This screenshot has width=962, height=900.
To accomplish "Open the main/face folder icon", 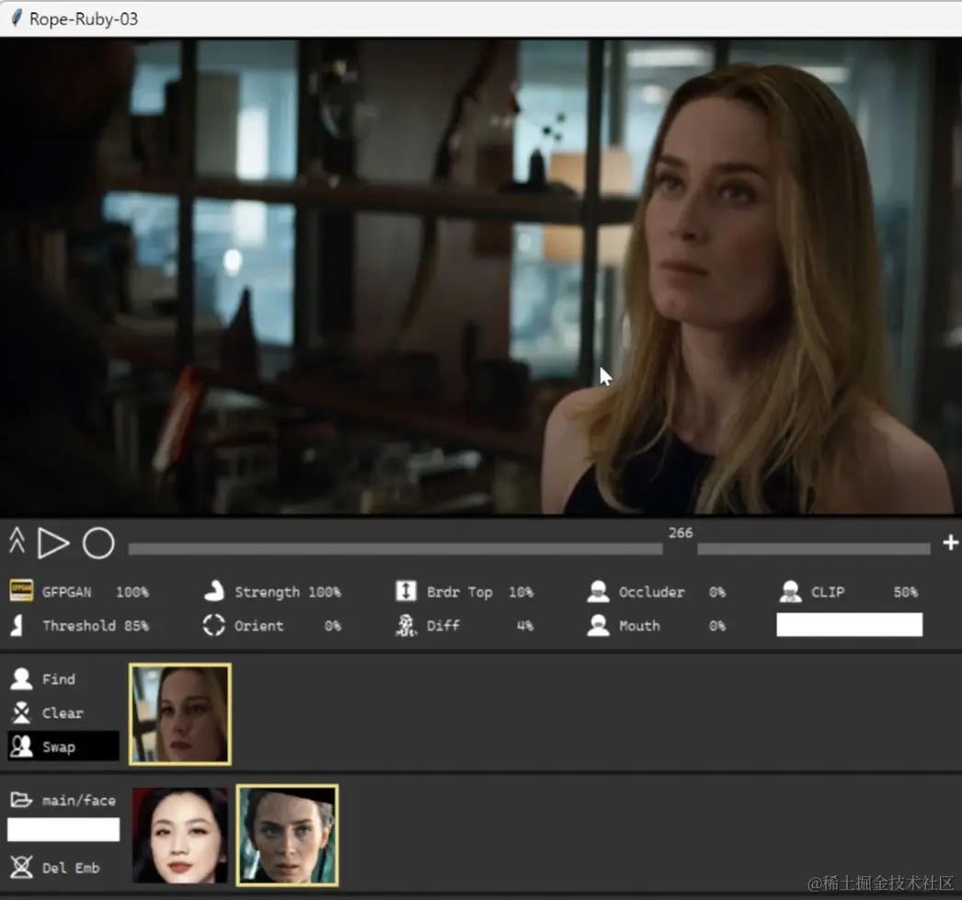I will pos(21,800).
